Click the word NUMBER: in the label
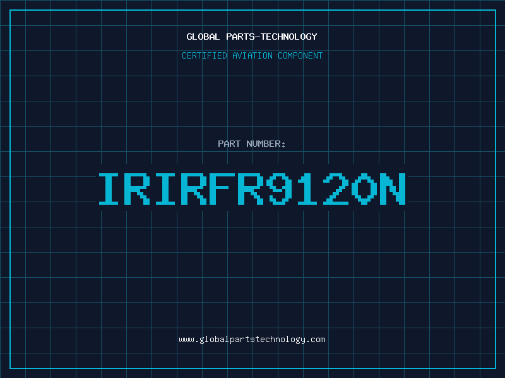 (266, 144)
